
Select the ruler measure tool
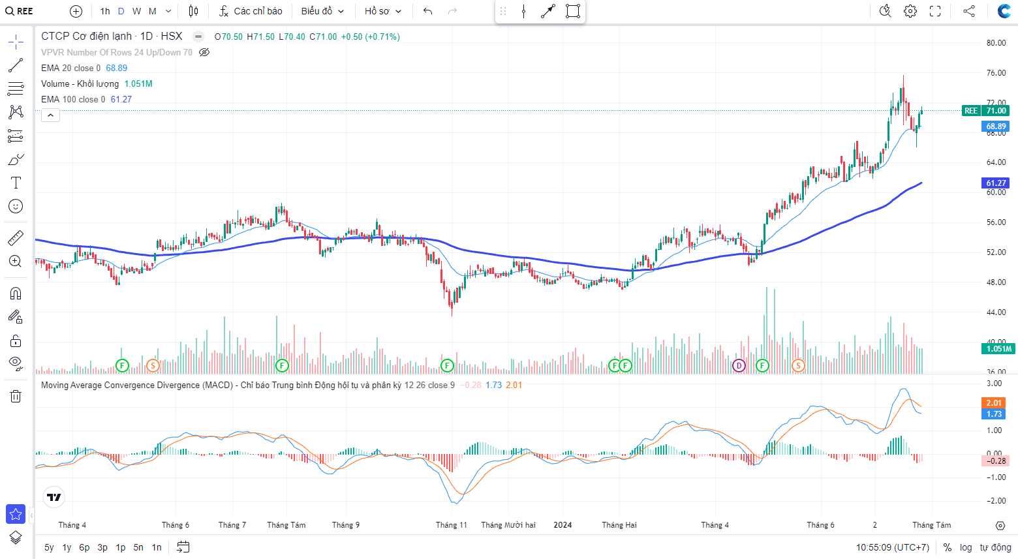(x=16, y=238)
